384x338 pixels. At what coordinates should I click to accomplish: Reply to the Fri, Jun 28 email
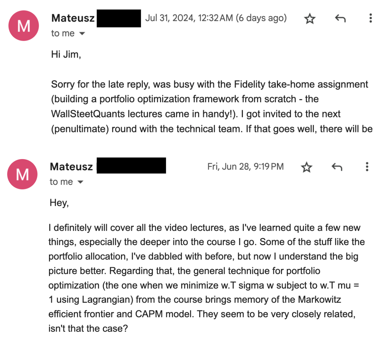[337, 167]
